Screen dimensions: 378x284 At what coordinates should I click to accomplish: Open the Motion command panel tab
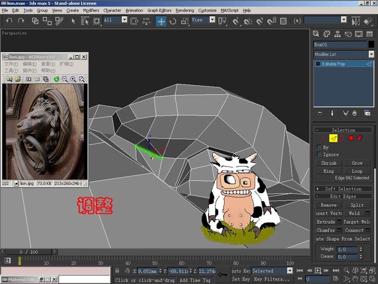pos(348,34)
